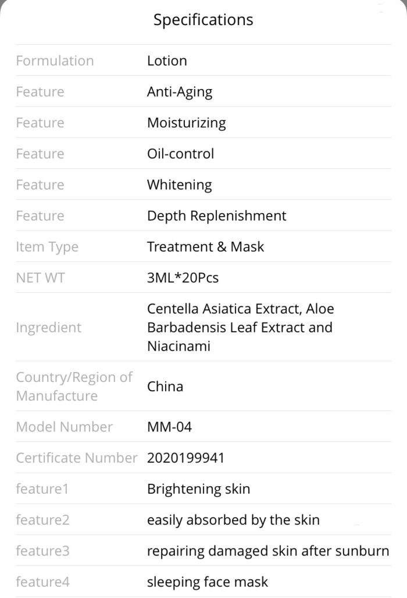Click the Formulation label
This screenshot has width=407, height=598.
point(55,61)
